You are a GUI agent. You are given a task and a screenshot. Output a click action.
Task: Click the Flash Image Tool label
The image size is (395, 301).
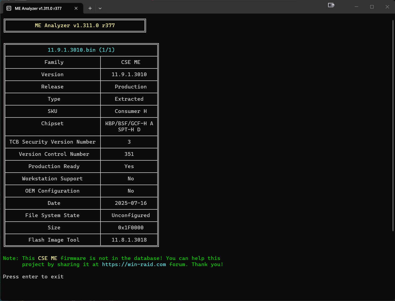click(x=54, y=240)
